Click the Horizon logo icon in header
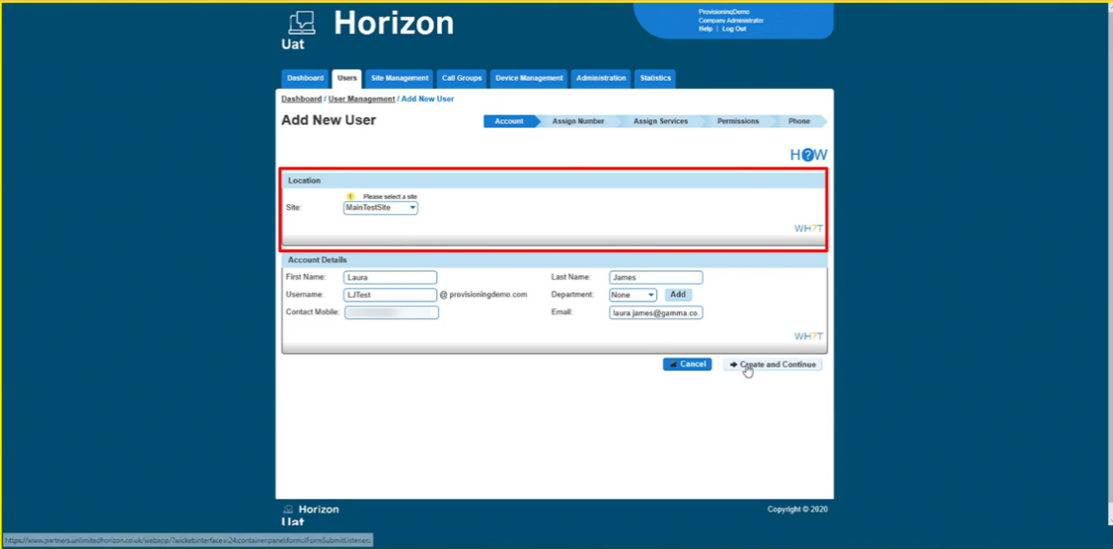This screenshot has width=1113, height=549. 302,24
